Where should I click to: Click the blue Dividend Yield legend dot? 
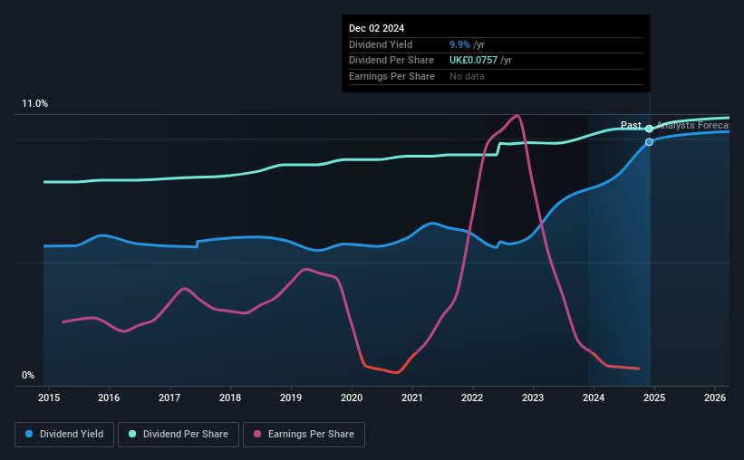pos(29,434)
